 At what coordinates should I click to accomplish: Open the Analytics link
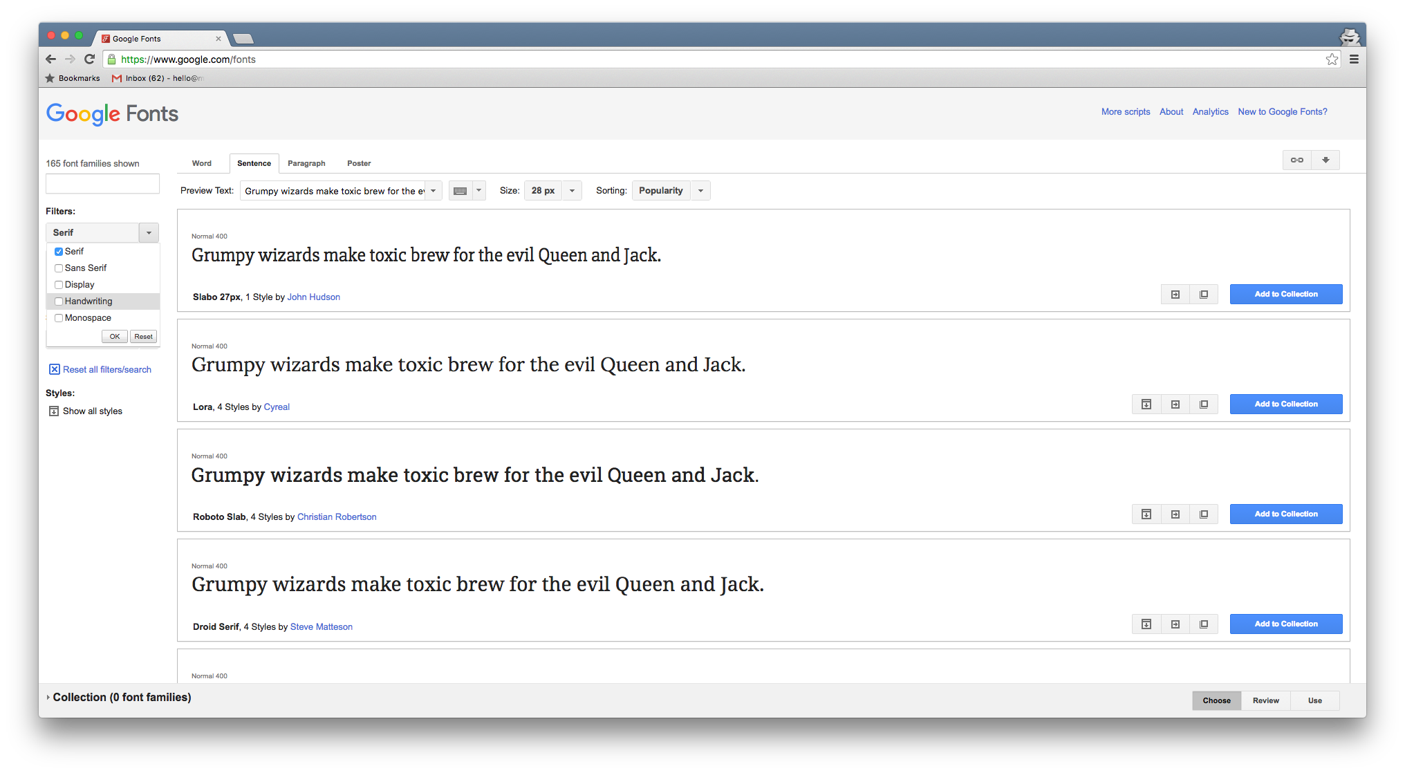click(x=1211, y=112)
